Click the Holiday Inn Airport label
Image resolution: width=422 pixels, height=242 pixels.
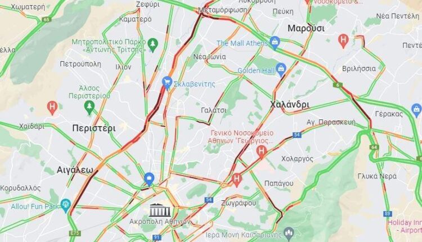(405, 226)
